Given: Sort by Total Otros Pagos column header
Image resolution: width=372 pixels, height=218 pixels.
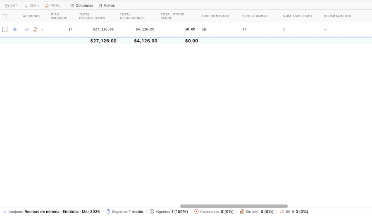Looking at the screenshot, I should (172, 16).
